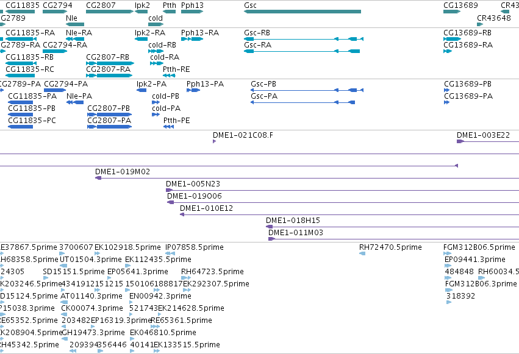Select the Pph13-RA transcript
519x354 pixels.
click(192, 39)
